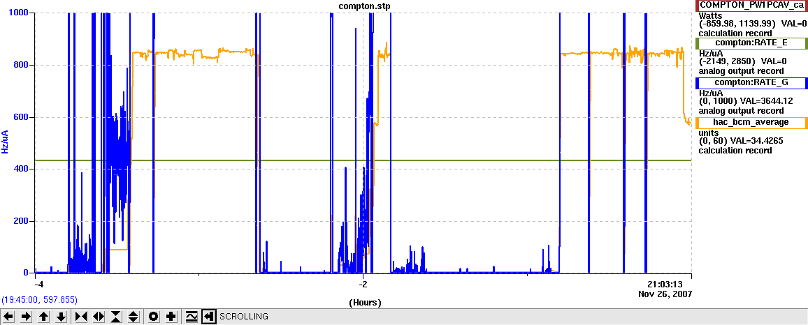The image size is (808, 325).
Task: Click 'calculation record' under the Watts readout
Action: point(735,33)
